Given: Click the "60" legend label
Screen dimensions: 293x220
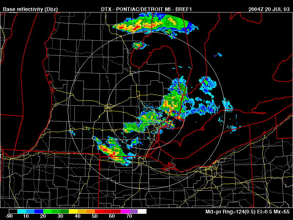Looking at the screenshot, I should [x=112, y=216].
